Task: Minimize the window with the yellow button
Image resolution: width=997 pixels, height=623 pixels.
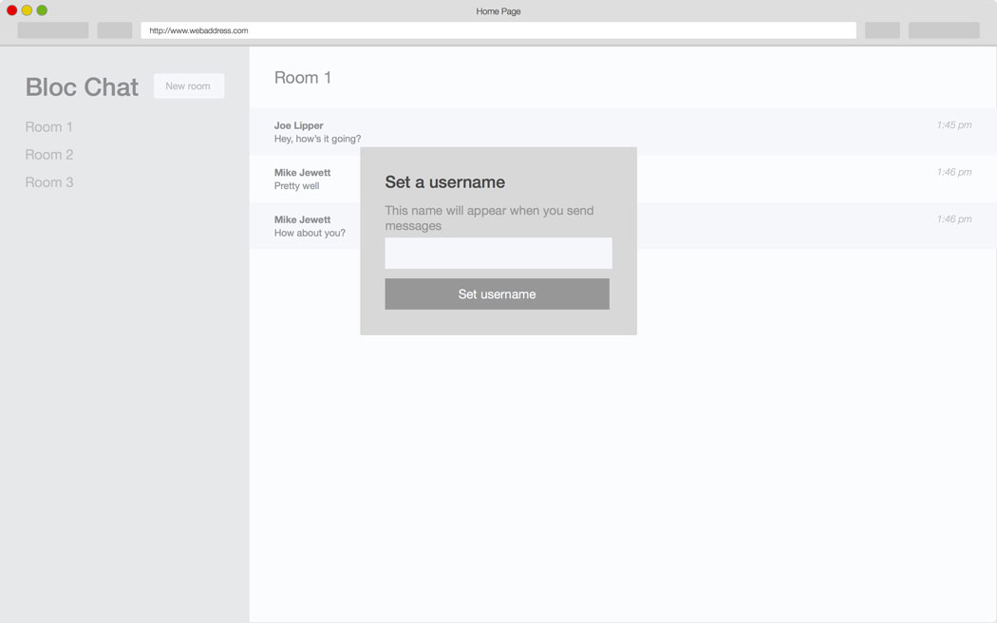Action: point(27,10)
